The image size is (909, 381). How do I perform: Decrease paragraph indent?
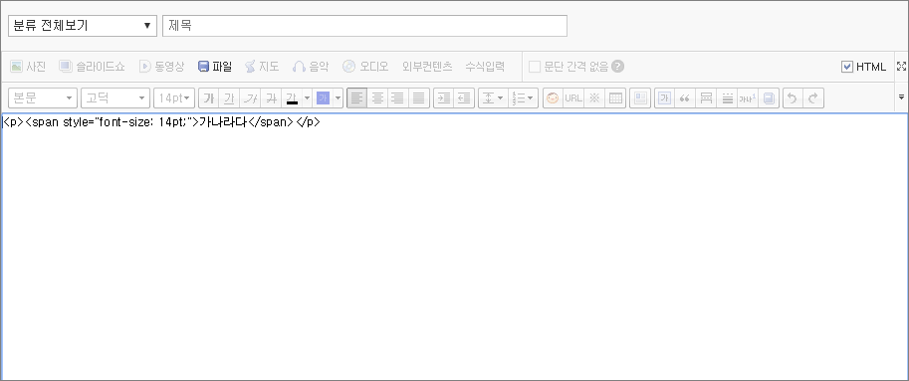click(464, 98)
